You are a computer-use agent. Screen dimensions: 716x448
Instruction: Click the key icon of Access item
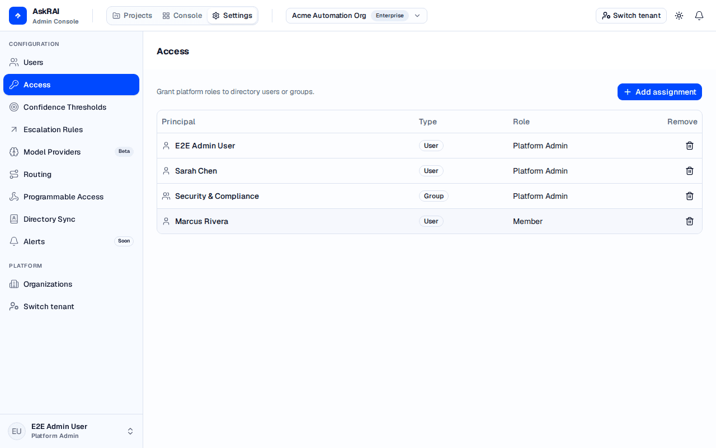tap(14, 85)
